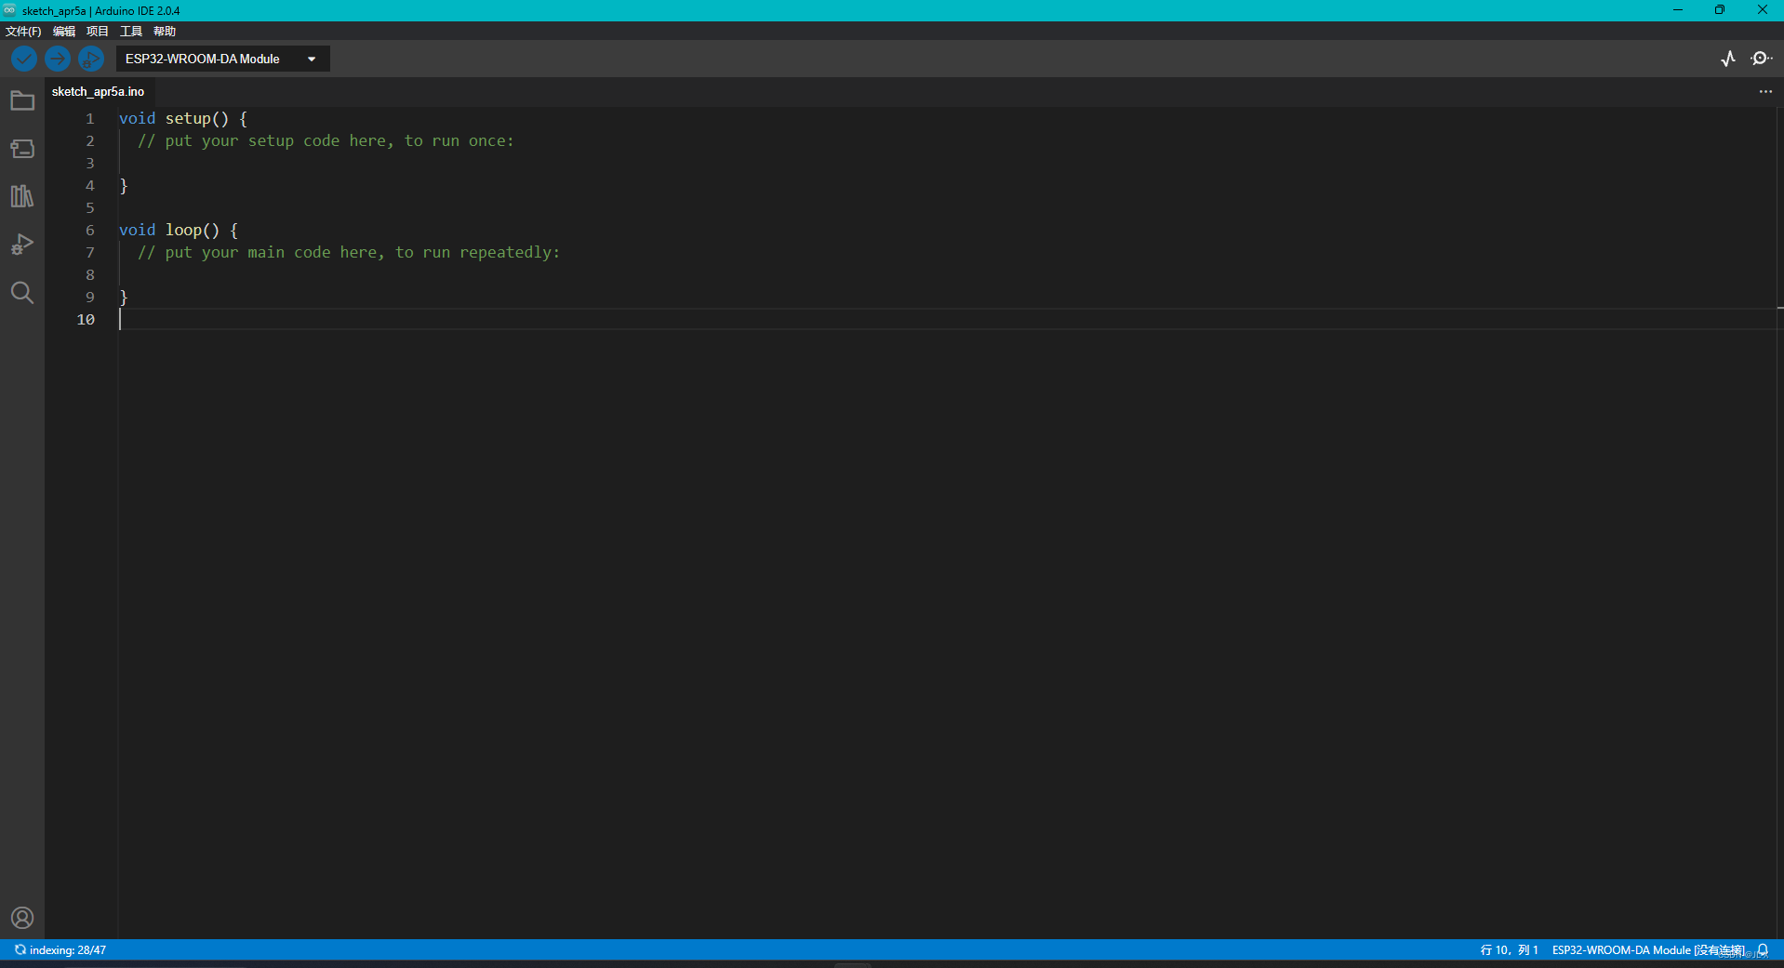
Task: Click line number 1 in the gutter
Action: 90,118
